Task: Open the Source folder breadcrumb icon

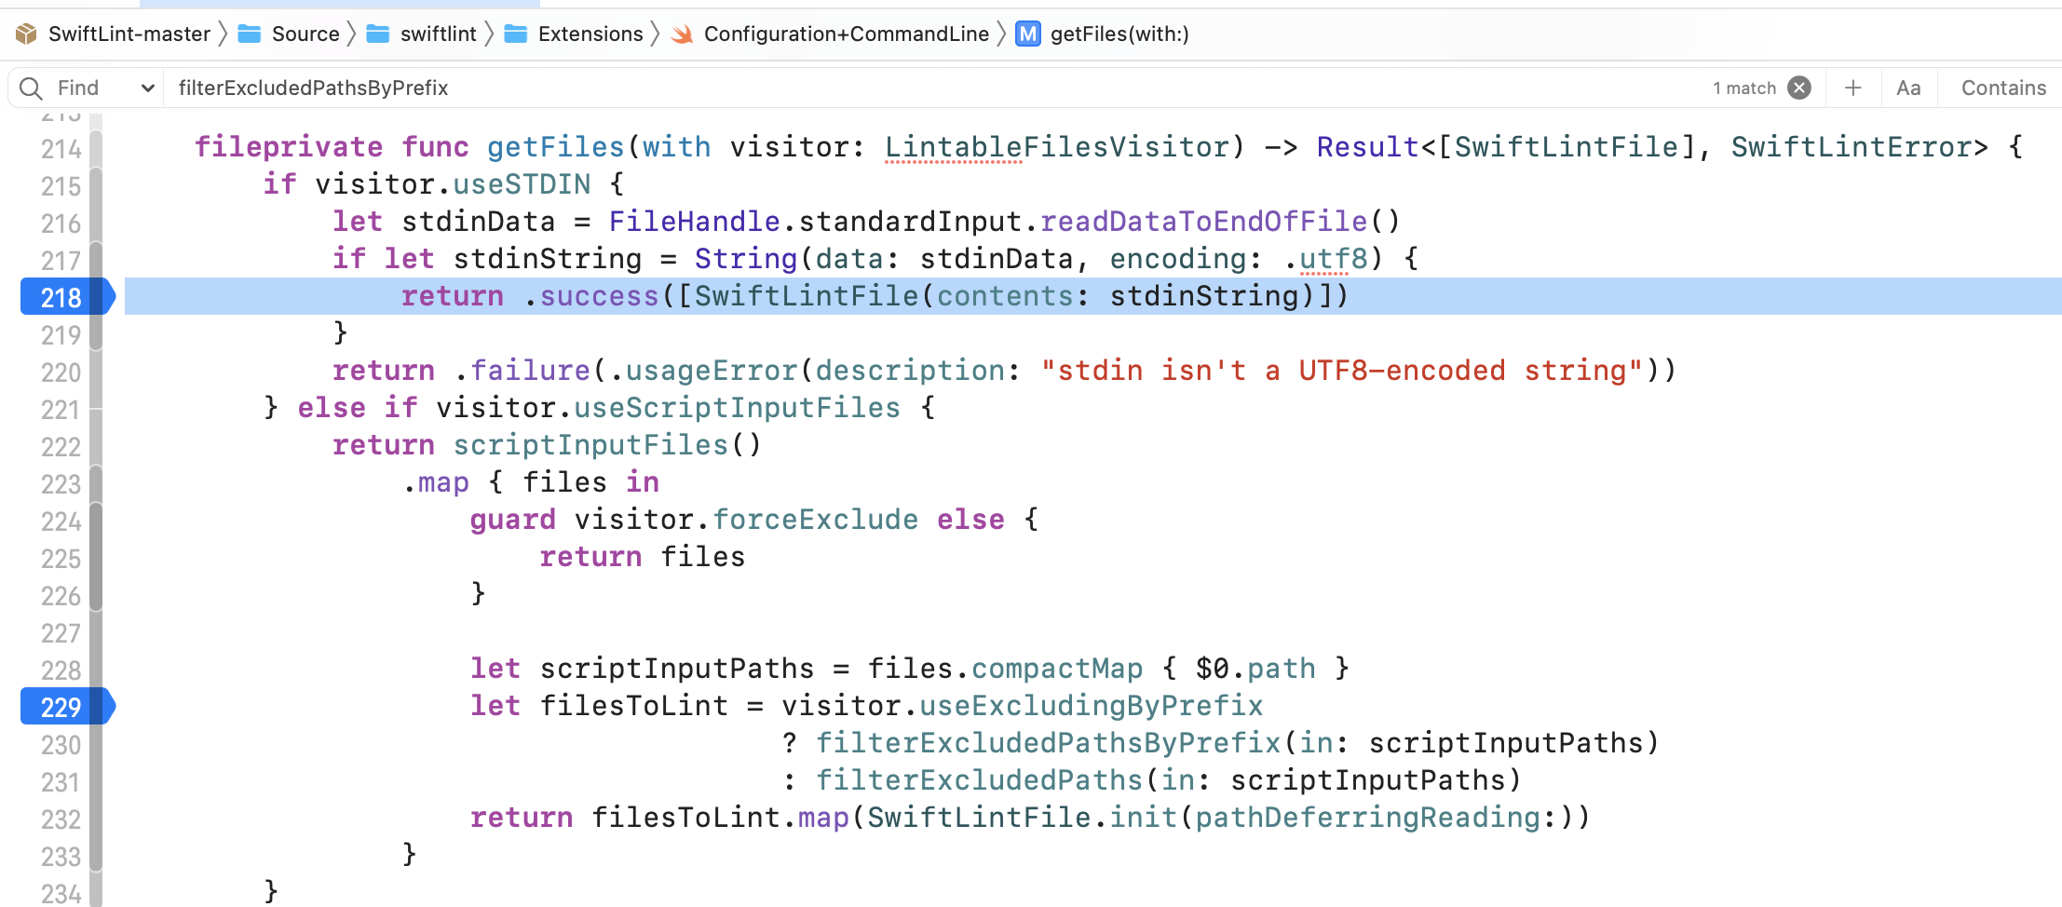Action: pos(248,34)
